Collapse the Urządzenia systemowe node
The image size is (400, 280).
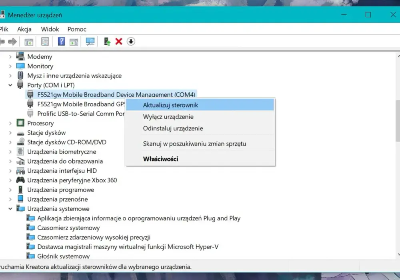[x=10, y=208]
